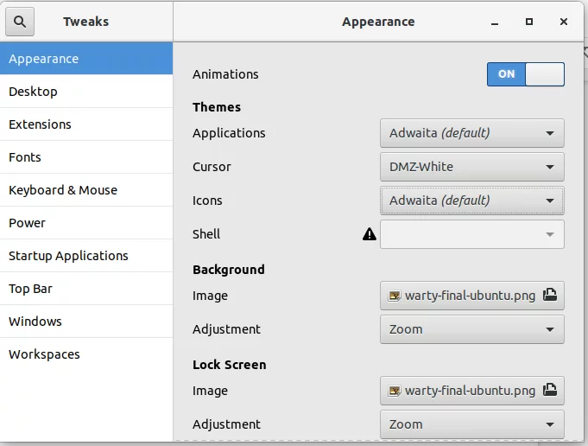
Task: Close the Tweaks window
Action: (x=564, y=22)
